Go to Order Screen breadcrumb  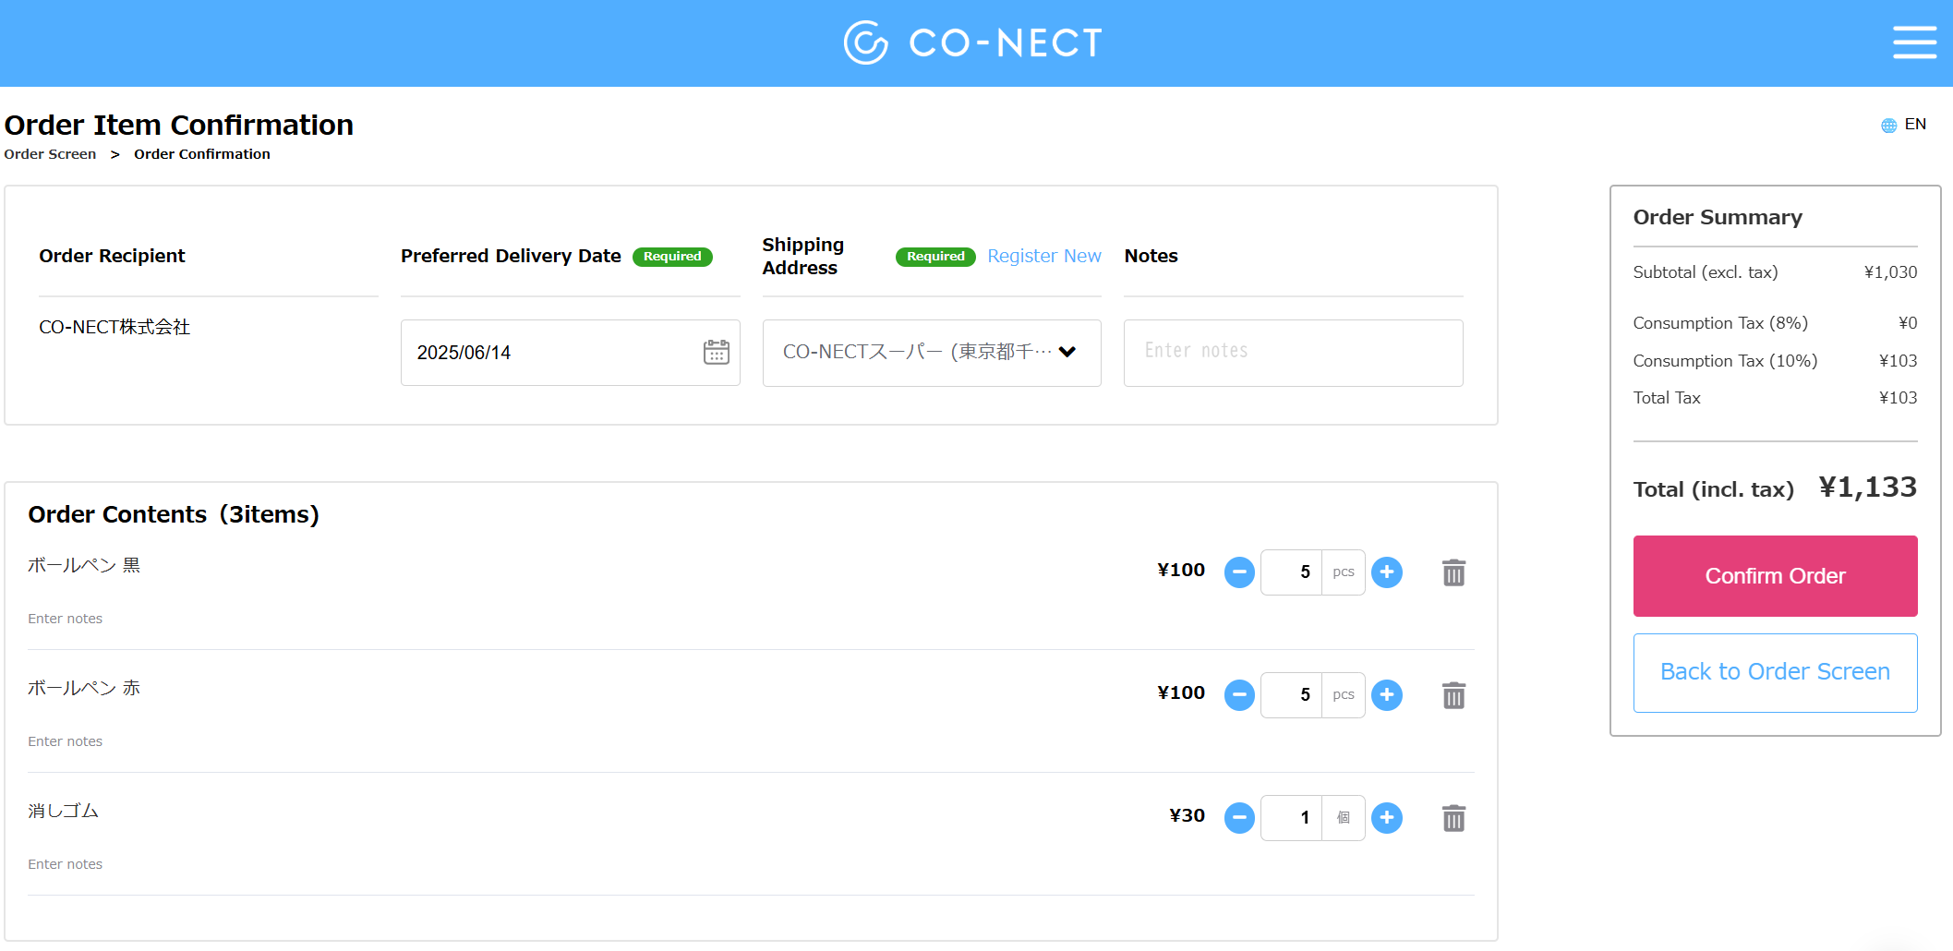click(50, 154)
